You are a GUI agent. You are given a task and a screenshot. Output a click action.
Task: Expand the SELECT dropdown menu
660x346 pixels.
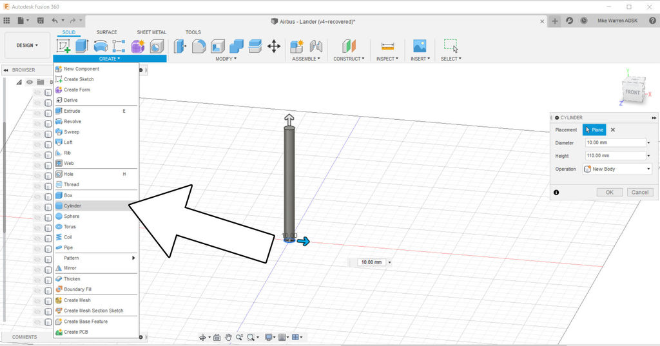coord(451,59)
